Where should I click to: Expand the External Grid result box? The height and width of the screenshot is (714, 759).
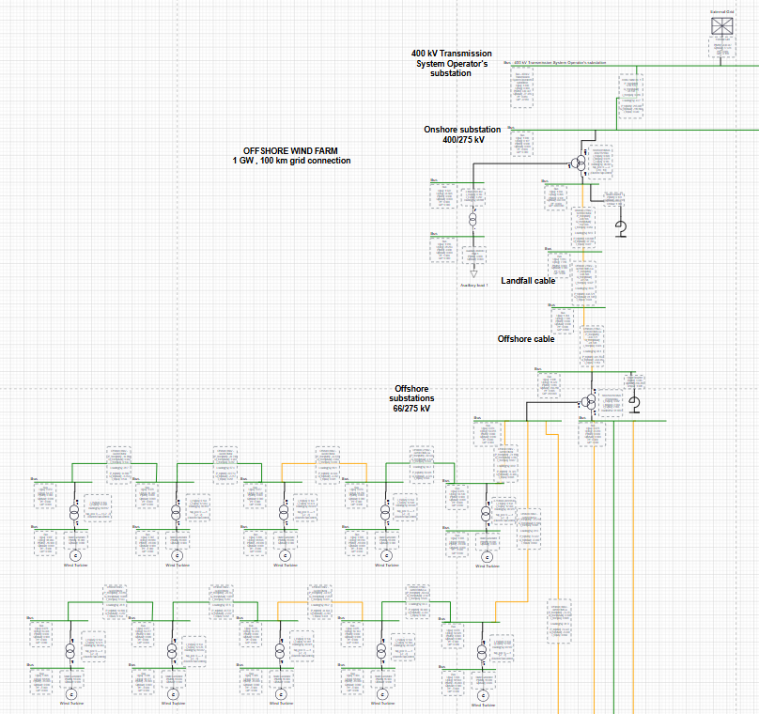(x=723, y=44)
